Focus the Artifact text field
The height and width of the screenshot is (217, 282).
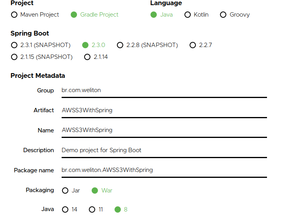(164, 110)
